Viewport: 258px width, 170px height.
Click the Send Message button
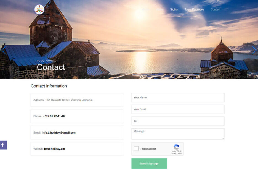pos(149,164)
